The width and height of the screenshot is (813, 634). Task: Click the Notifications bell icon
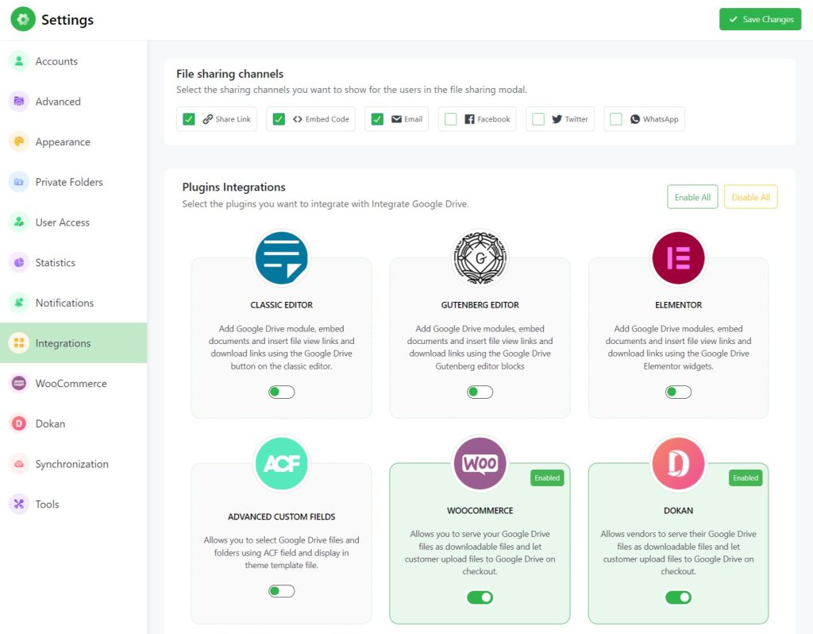coord(19,303)
